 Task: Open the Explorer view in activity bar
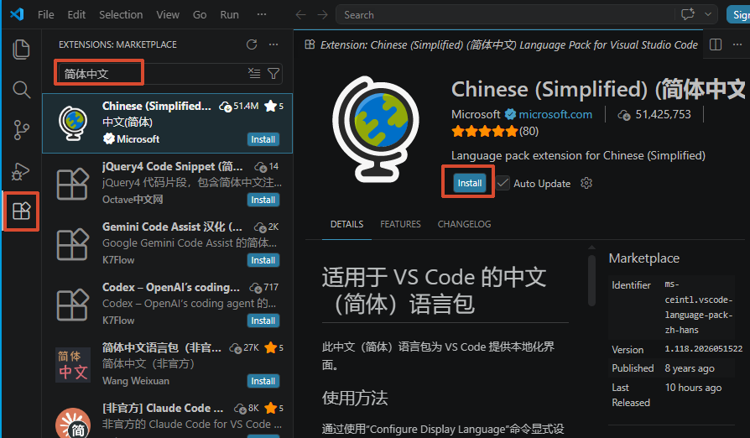(x=21, y=50)
